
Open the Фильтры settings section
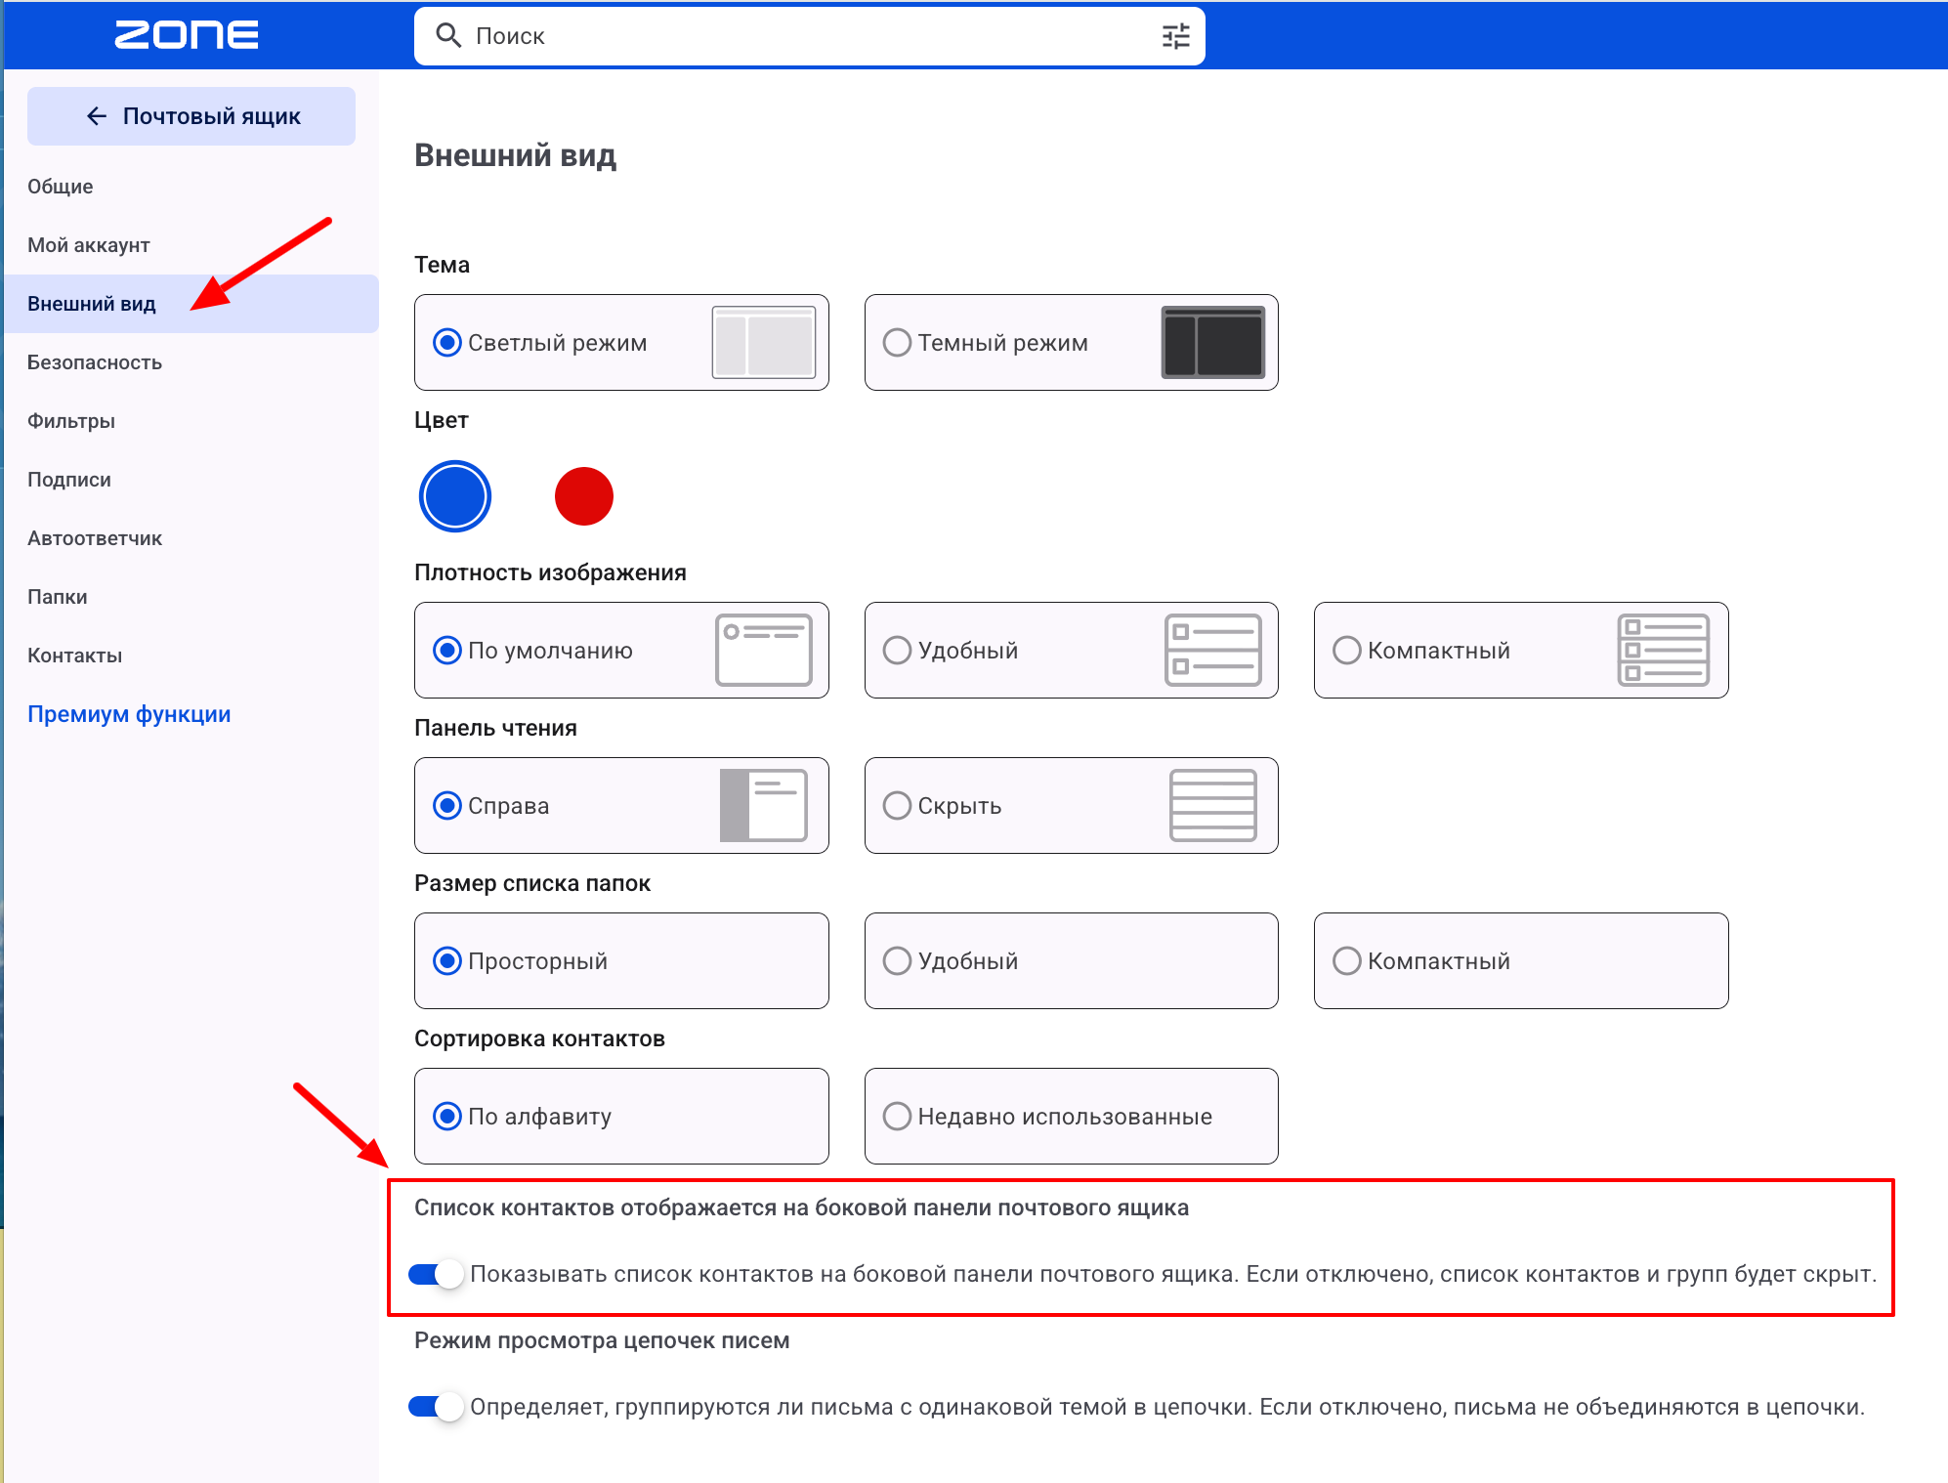(x=71, y=421)
